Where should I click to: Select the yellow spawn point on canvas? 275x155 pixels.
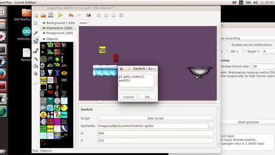[102, 50]
